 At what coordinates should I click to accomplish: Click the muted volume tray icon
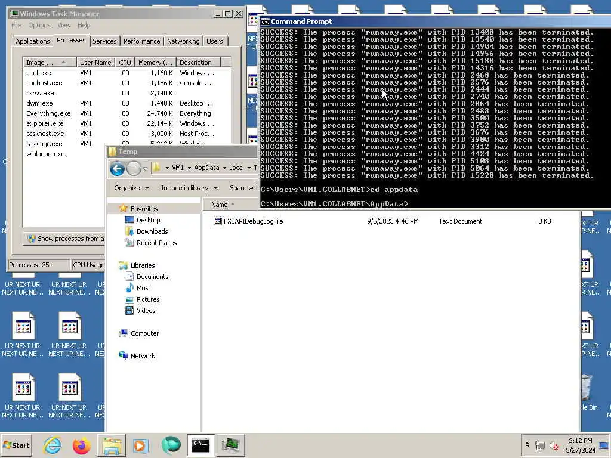tap(554, 445)
